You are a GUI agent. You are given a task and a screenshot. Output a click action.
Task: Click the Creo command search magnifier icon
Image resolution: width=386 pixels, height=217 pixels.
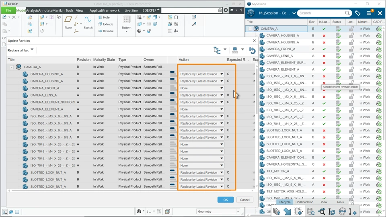tap(226, 10)
